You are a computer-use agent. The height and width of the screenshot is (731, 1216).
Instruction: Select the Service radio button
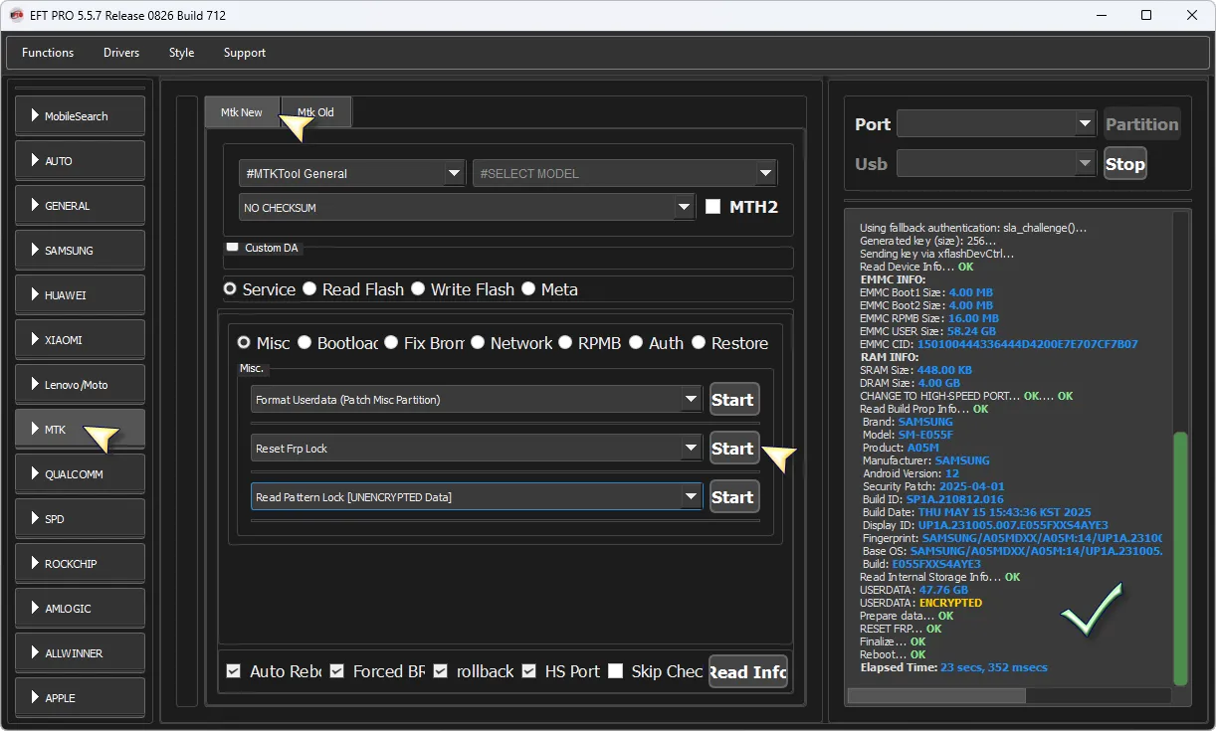231,289
